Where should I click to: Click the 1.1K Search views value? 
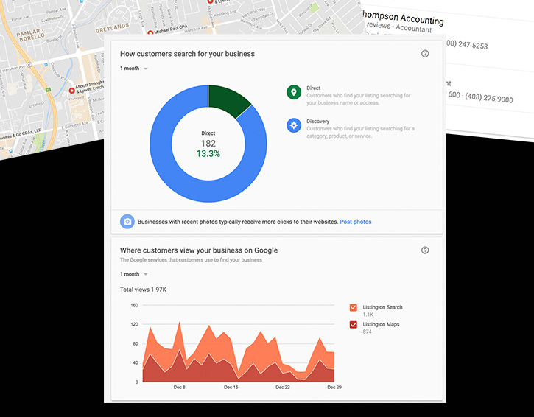pyautogui.click(x=368, y=315)
